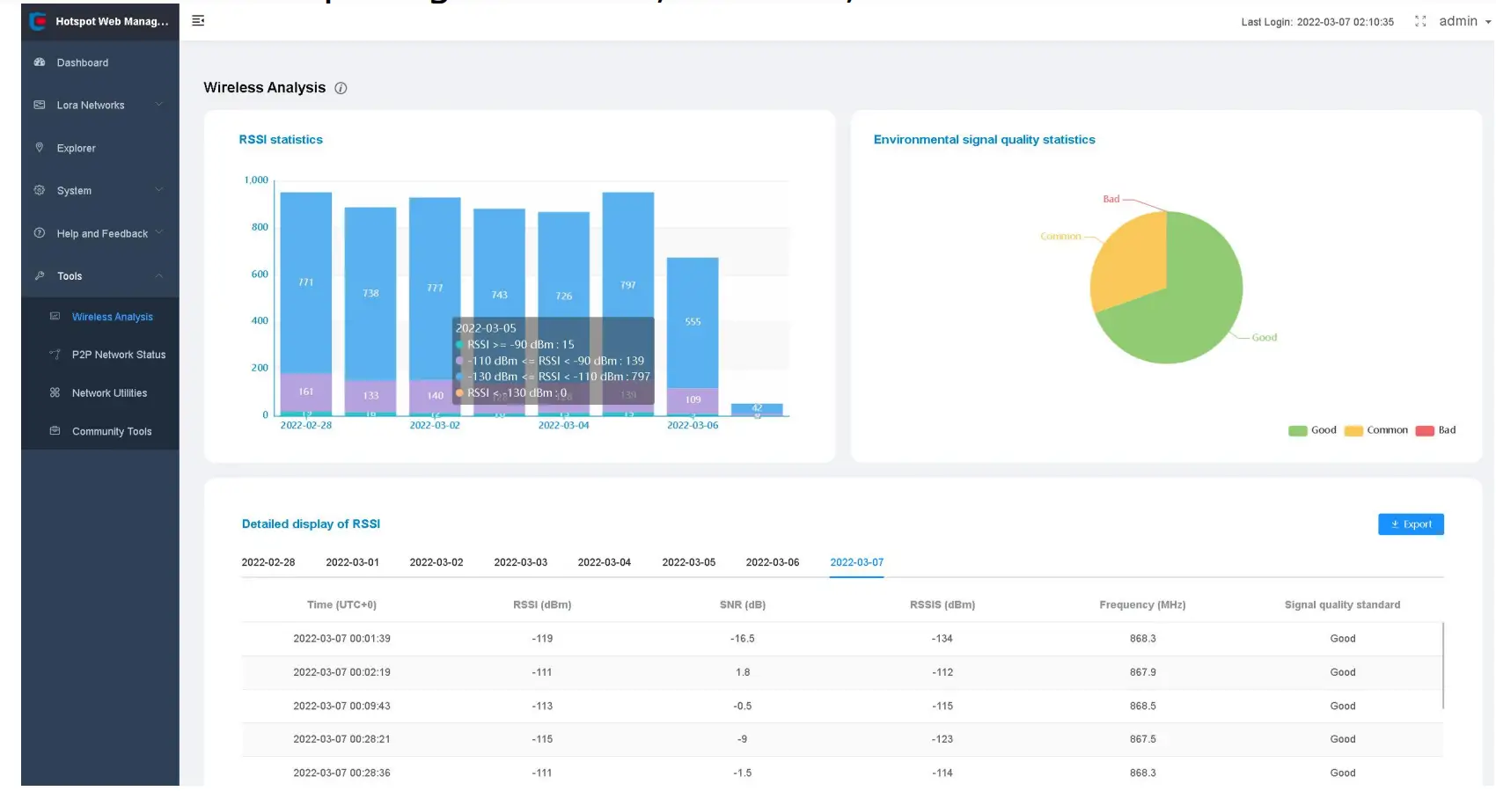The image size is (1496, 791).
Task: Click the fullscreen toggle icon
Action: point(1419,21)
